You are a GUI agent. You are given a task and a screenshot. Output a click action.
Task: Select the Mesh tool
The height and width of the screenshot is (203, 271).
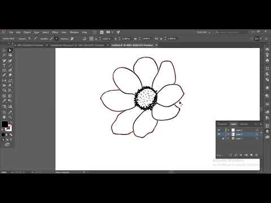tap(4, 96)
